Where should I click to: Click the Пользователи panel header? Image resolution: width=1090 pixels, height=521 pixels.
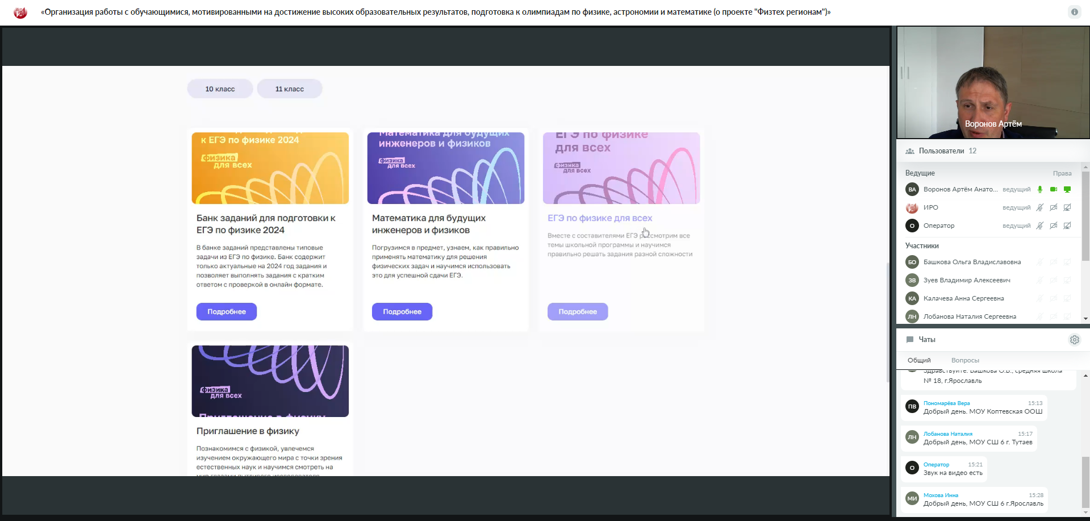tap(992, 151)
